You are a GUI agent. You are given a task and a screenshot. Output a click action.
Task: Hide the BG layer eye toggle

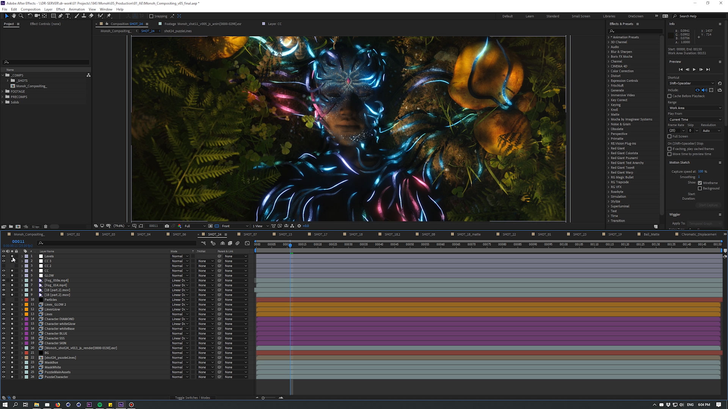pyautogui.click(x=3, y=353)
